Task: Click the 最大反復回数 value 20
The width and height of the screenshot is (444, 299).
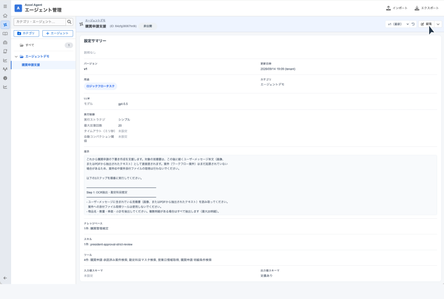Action: pyautogui.click(x=120, y=125)
